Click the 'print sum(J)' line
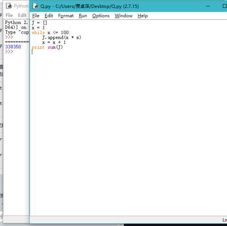227x226 pixels. point(47,47)
